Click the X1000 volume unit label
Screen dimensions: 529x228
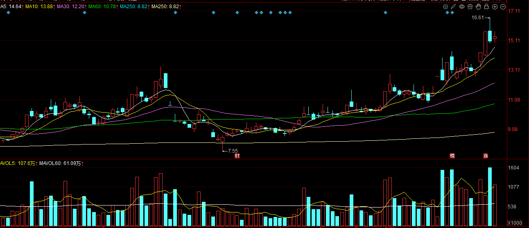coord(515,223)
